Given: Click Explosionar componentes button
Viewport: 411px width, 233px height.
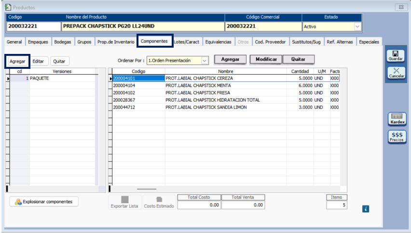Looking at the screenshot, I should pos(44,202).
